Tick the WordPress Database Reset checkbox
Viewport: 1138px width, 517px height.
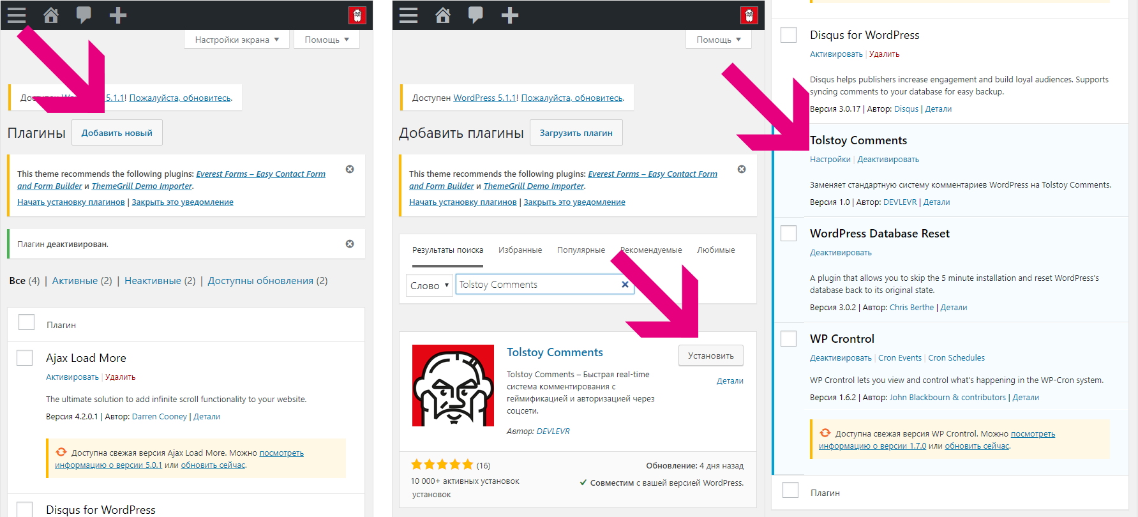(x=789, y=233)
